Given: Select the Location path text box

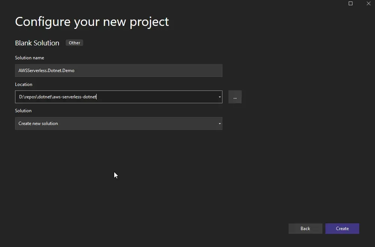Looking at the screenshot, I should (x=113, y=97).
